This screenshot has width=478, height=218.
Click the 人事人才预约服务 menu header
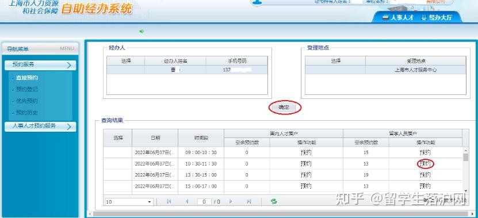[40, 127]
